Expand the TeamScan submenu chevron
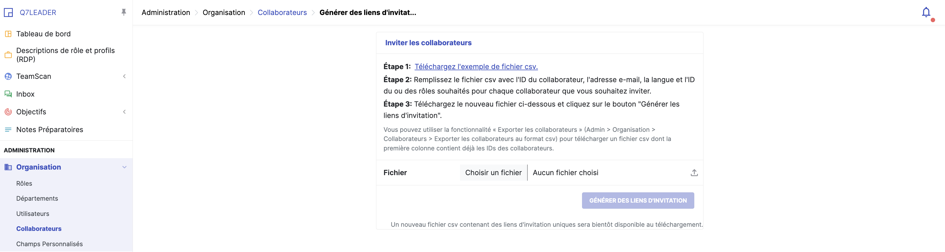 (x=124, y=77)
